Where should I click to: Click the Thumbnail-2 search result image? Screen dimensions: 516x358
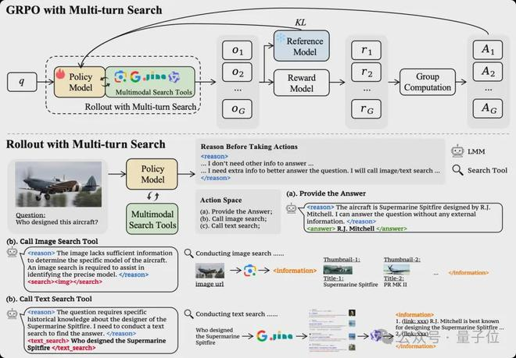tap(396, 269)
